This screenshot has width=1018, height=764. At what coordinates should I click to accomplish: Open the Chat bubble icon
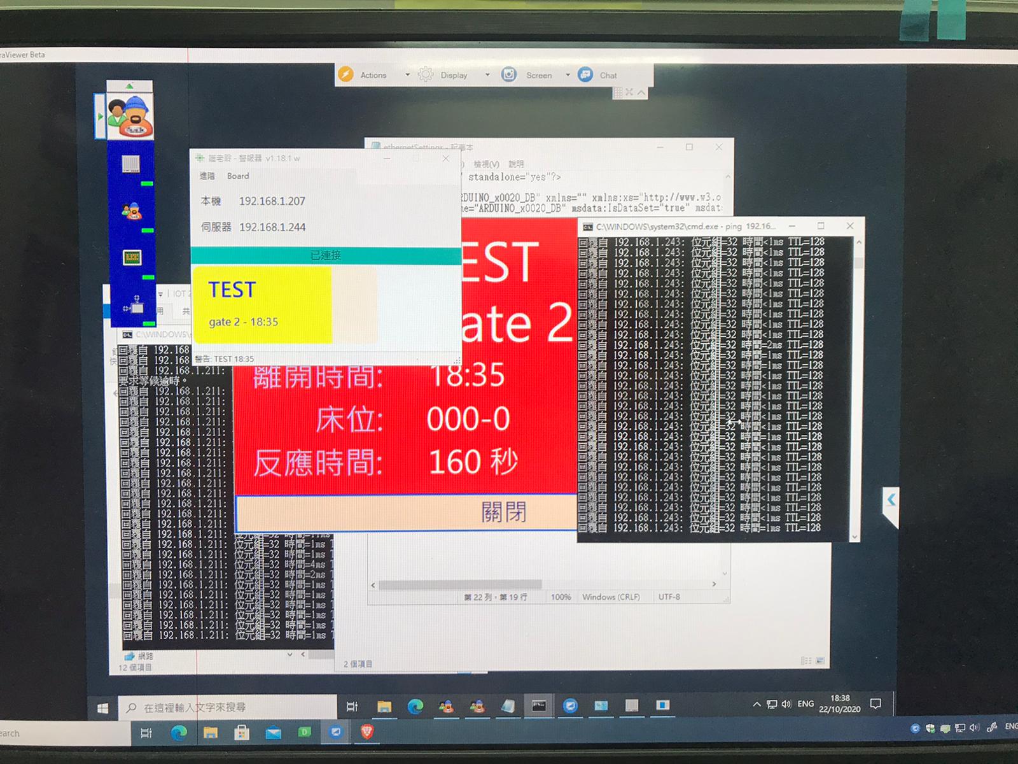pyautogui.click(x=585, y=74)
